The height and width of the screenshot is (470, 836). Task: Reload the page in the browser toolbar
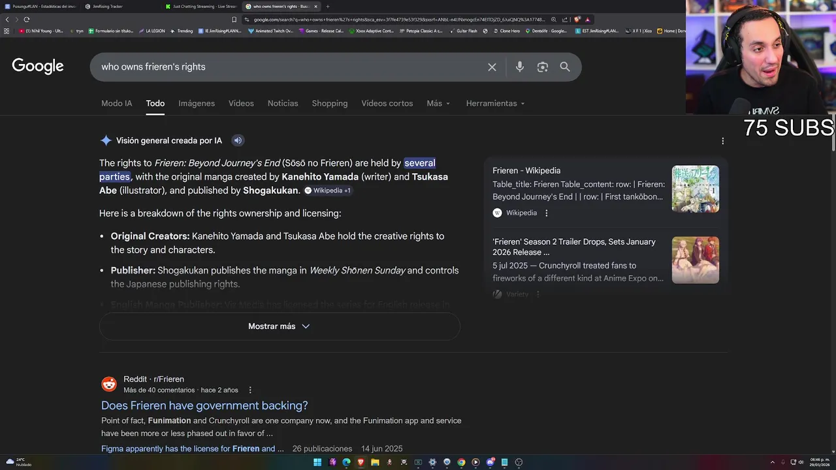click(x=26, y=20)
